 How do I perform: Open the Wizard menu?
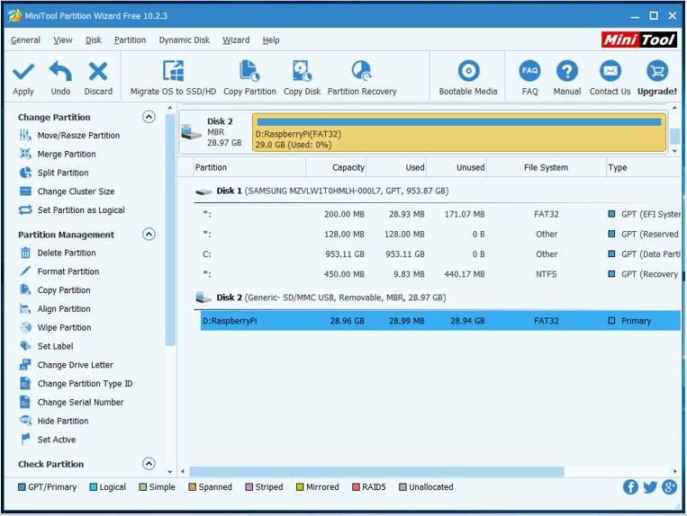point(236,40)
